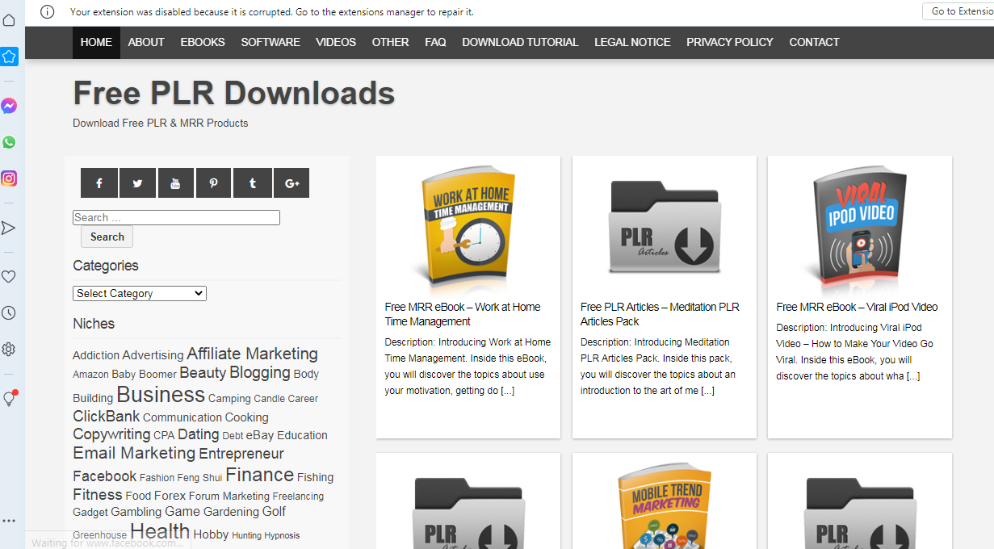This screenshot has width=994, height=549.
Task: Open the Business niche tag
Action: [x=161, y=395]
